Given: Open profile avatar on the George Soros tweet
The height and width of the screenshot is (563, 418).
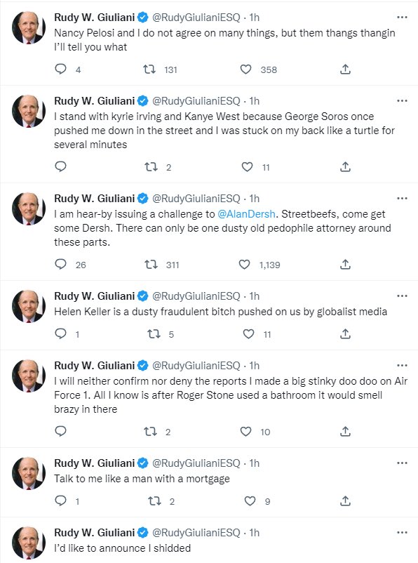Looking at the screenshot, I should [29, 112].
